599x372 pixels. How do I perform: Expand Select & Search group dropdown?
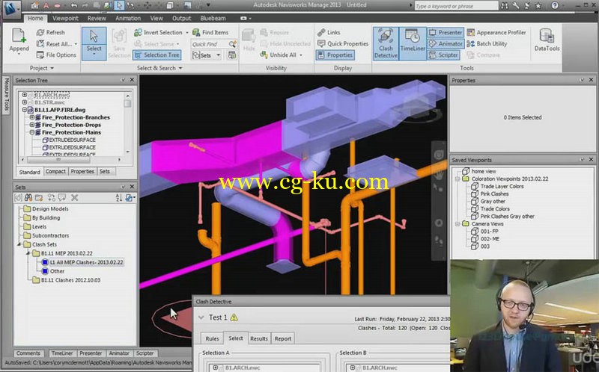tap(159, 68)
